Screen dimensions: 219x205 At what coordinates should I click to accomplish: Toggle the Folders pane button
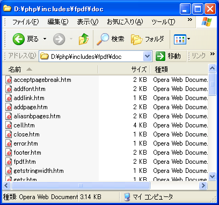[x=136, y=39]
